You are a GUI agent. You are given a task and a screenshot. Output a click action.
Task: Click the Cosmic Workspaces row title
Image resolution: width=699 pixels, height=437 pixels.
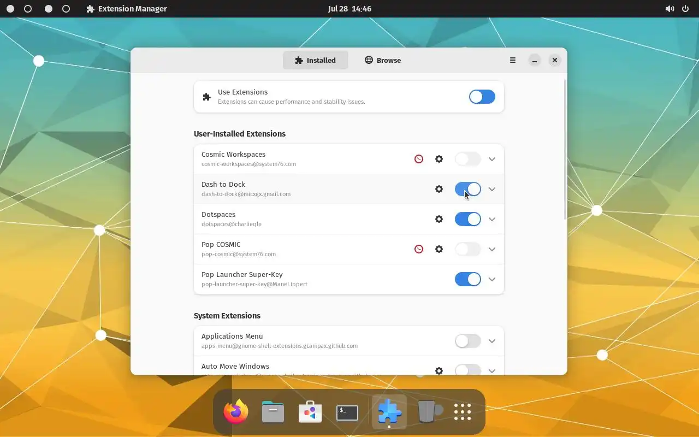pos(233,155)
